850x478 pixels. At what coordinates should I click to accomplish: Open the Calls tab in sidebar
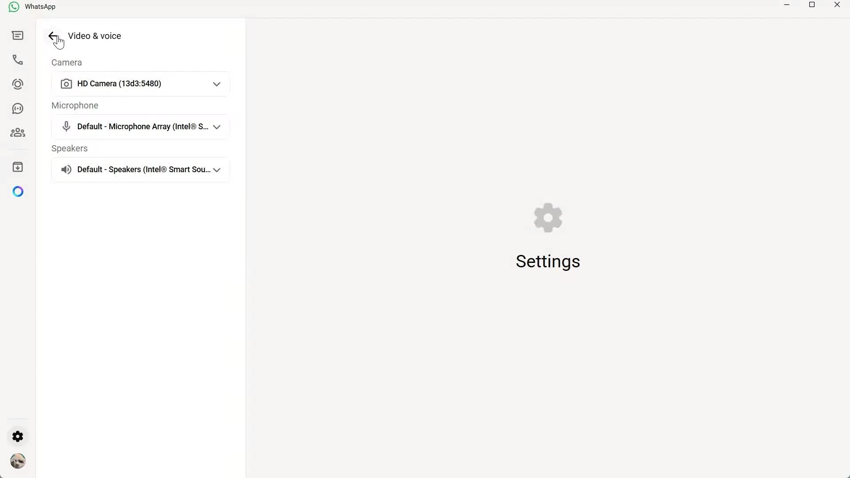(18, 60)
